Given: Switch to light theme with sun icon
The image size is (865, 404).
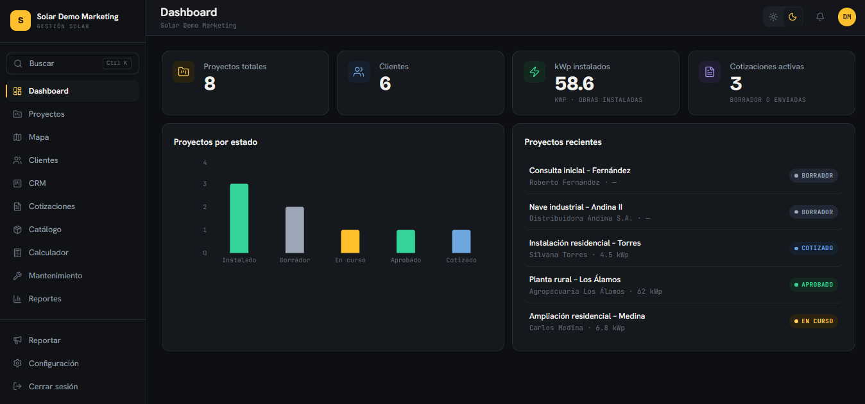Looking at the screenshot, I should coord(774,17).
